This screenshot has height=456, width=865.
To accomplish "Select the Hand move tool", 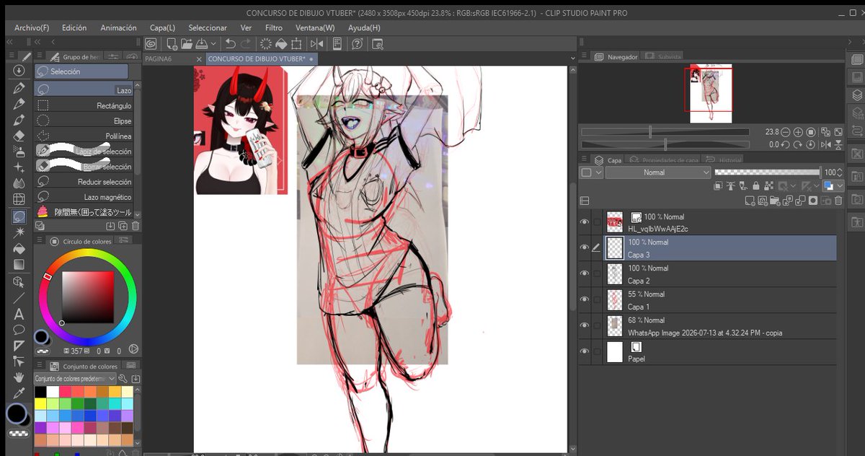I will pyautogui.click(x=19, y=378).
